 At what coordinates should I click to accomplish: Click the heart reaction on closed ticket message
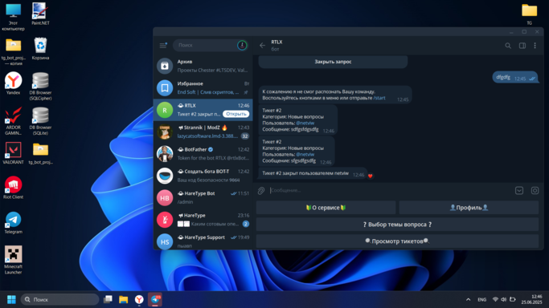[370, 176]
